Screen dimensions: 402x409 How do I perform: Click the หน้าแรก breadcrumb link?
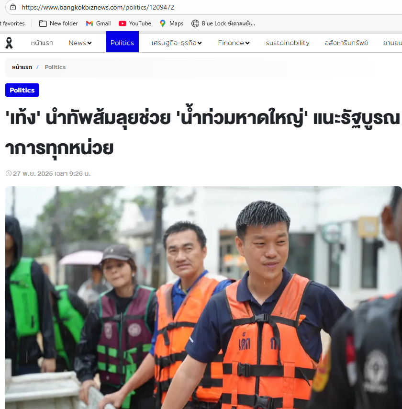[x=22, y=67]
